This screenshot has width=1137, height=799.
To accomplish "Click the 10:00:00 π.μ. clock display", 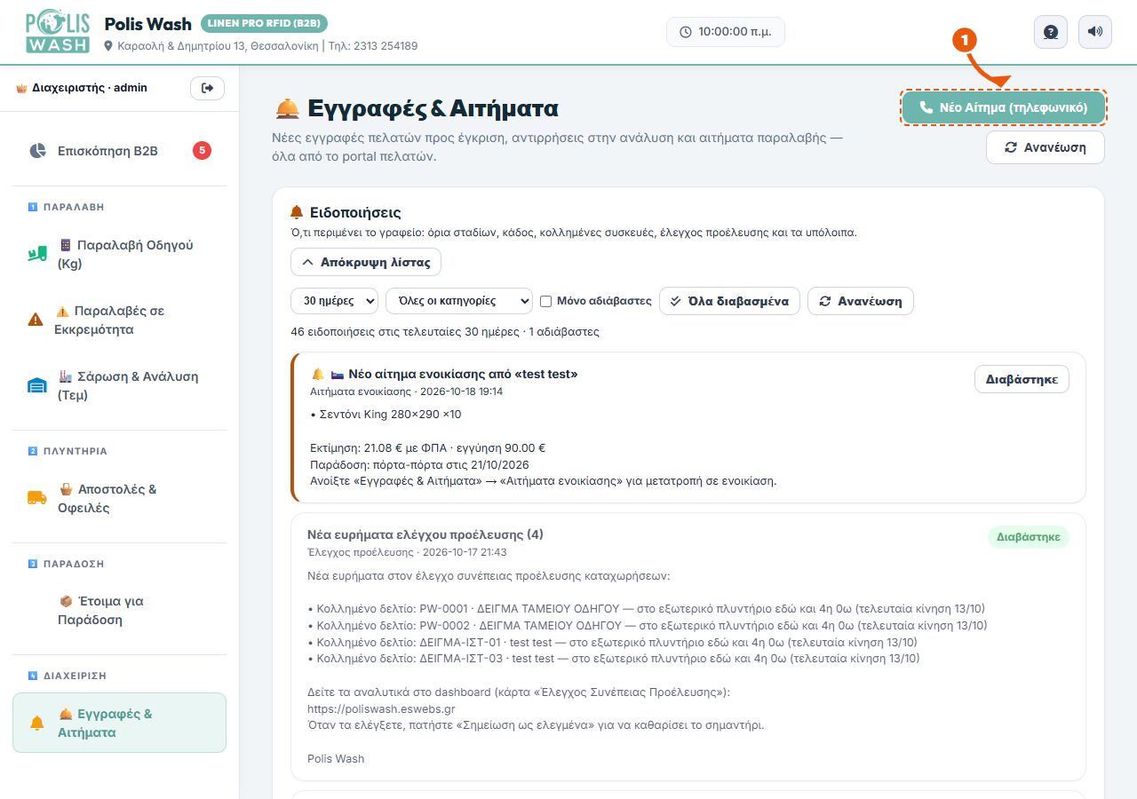I will (x=726, y=32).
